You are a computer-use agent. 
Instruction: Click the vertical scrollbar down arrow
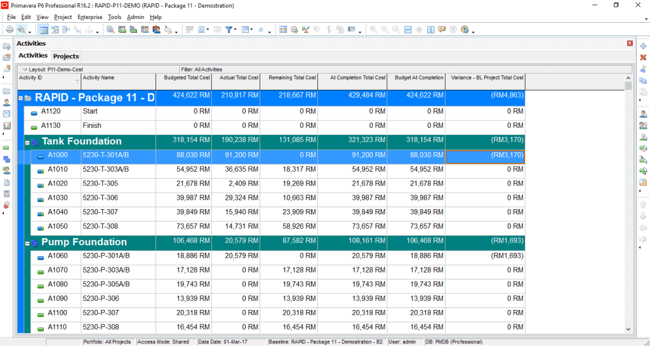pyautogui.click(x=628, y=329)
